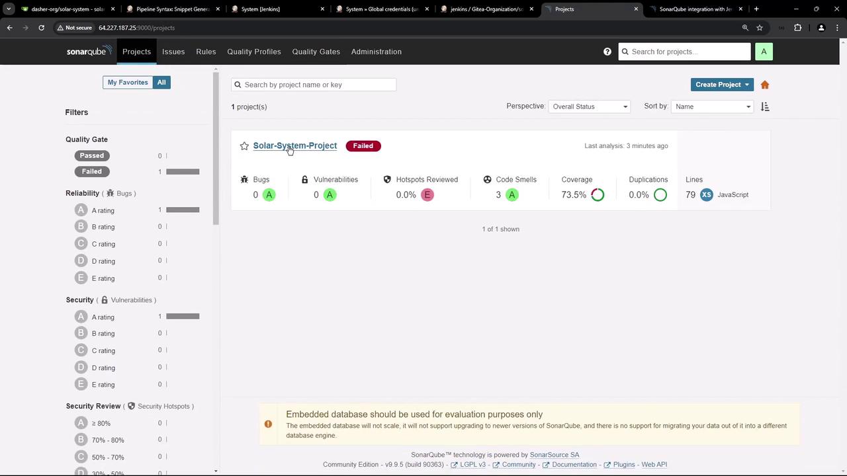Go to Issues in the navigation bar
Screen dimensions: 847x476
[173, 52]
